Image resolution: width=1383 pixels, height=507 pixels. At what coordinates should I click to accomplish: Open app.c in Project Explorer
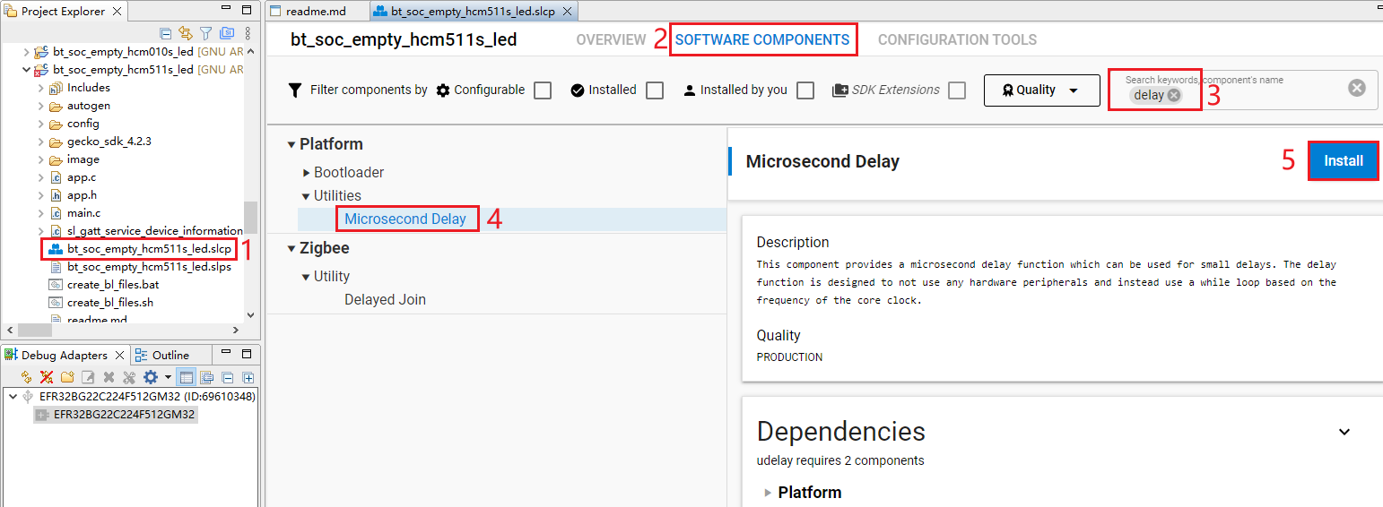click(81, 177)
